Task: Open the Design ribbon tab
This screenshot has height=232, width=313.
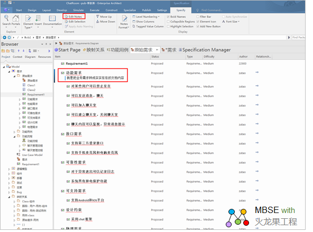Action: tap(32, 10)
